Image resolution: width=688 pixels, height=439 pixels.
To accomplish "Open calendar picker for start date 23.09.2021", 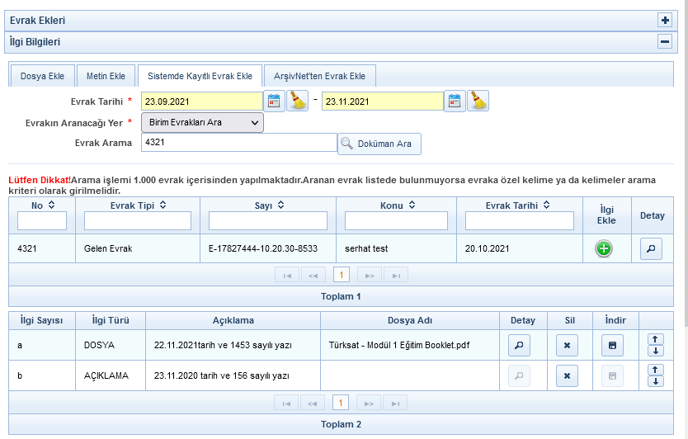I will point(274,101).
